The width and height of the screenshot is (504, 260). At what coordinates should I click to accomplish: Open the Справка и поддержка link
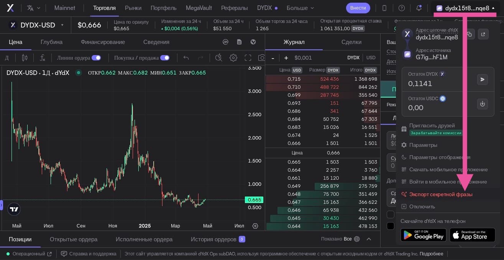(x=89, y=254)
